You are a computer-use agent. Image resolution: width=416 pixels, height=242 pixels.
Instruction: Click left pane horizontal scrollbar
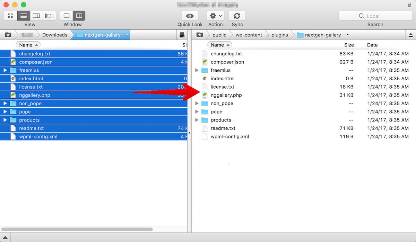pyautogui.click(x=77, y=229)
